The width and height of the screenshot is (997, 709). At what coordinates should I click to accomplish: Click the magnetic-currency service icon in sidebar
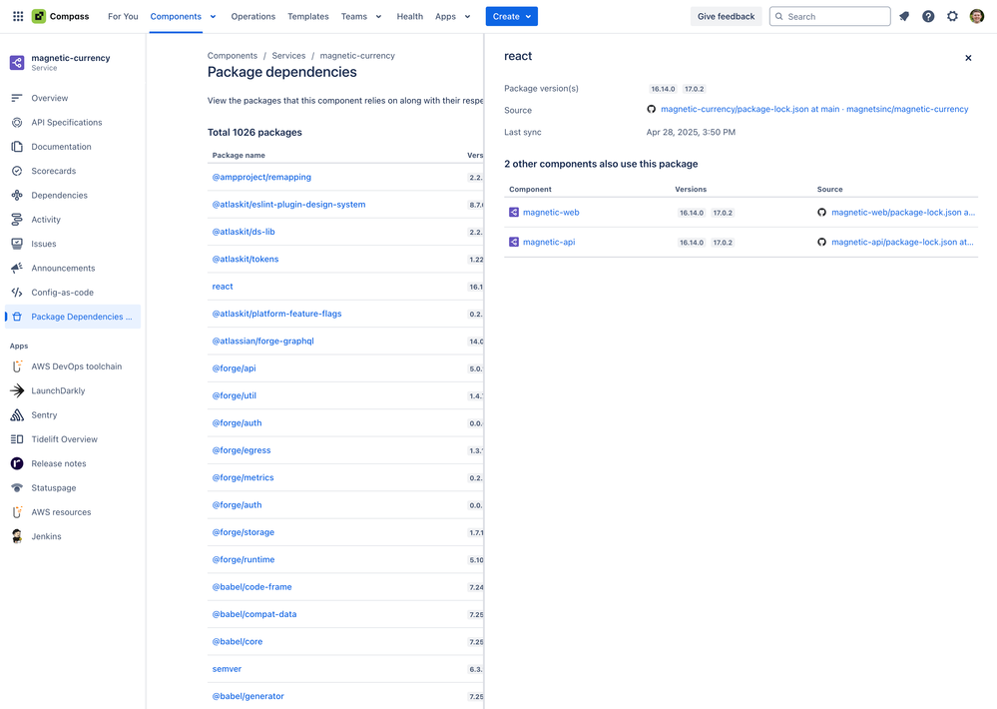click(x=17, y=62)
